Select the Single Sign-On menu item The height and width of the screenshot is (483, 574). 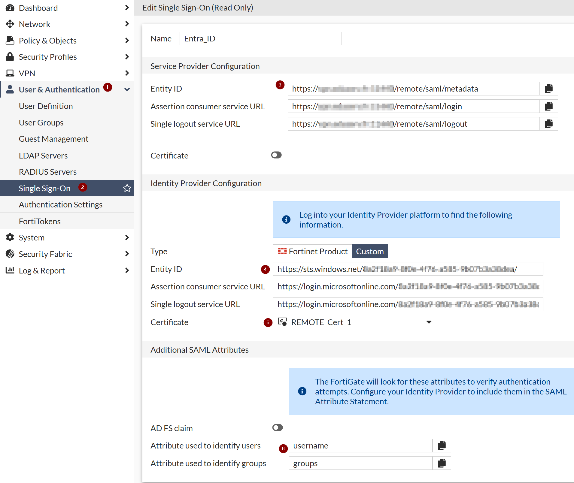67,188
